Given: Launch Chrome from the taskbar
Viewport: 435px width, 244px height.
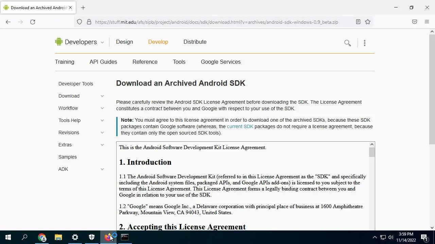Looking at the screenshot, I should click(x=42, y=237).
